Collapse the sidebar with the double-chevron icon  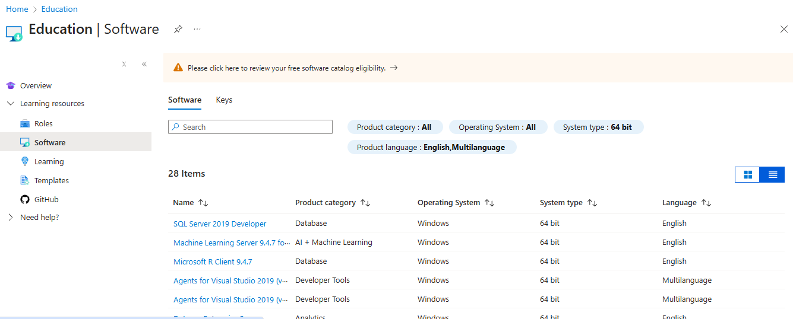[x=144, y=64]
